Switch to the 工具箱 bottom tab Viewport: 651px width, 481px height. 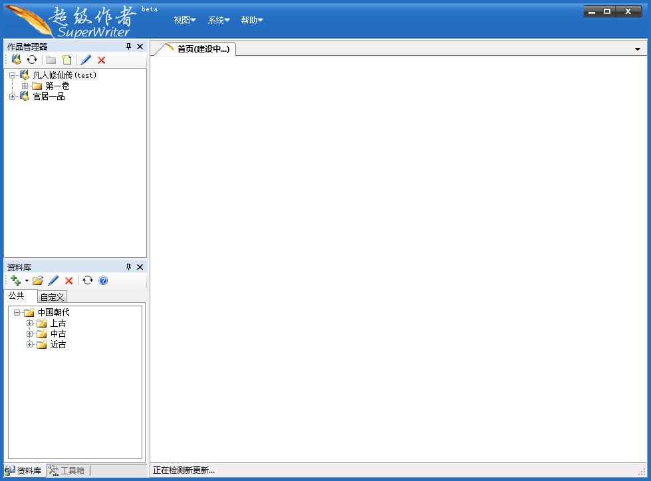tap(67, 470)
